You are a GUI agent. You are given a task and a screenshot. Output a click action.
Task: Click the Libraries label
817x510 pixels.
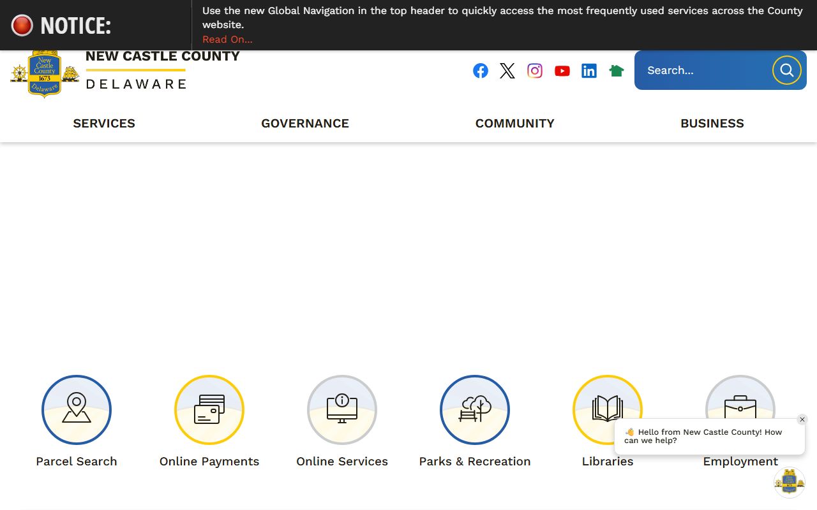pyautogui.click(x=608, y=462)
